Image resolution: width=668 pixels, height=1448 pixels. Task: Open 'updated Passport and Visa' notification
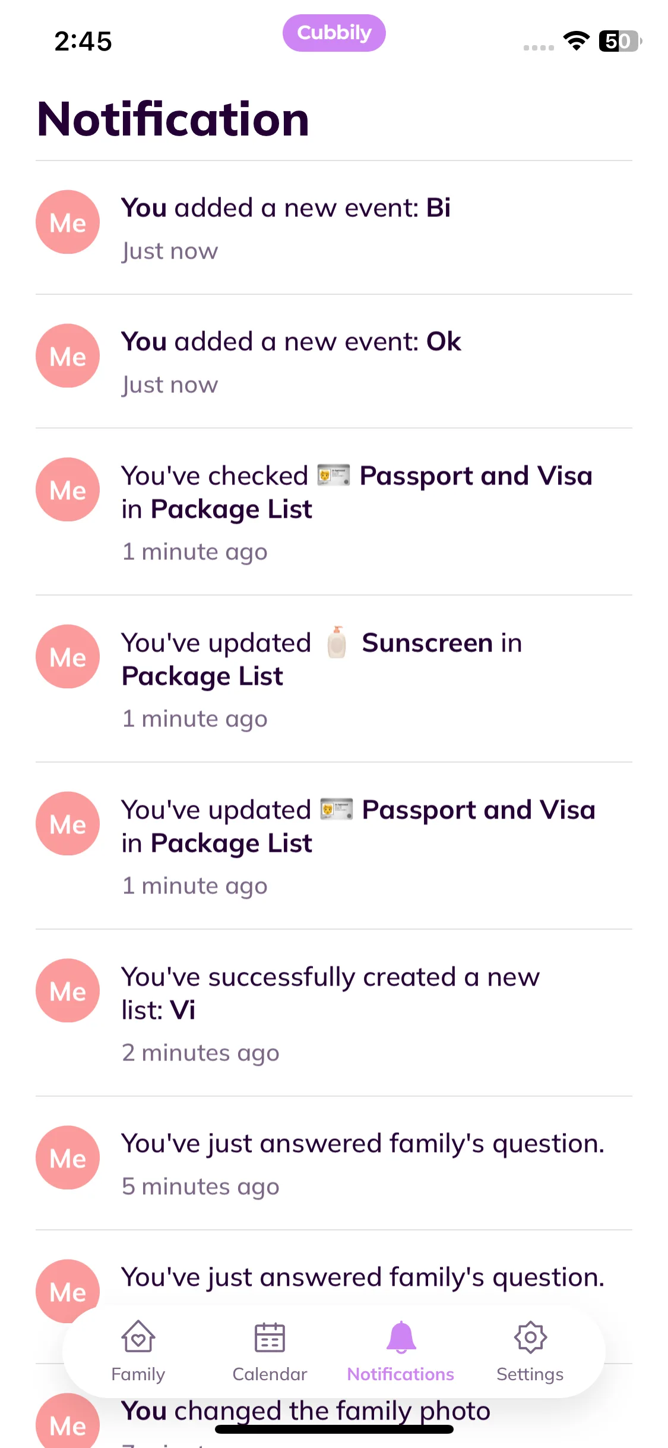pyautogui.click(x=356, y=845)
